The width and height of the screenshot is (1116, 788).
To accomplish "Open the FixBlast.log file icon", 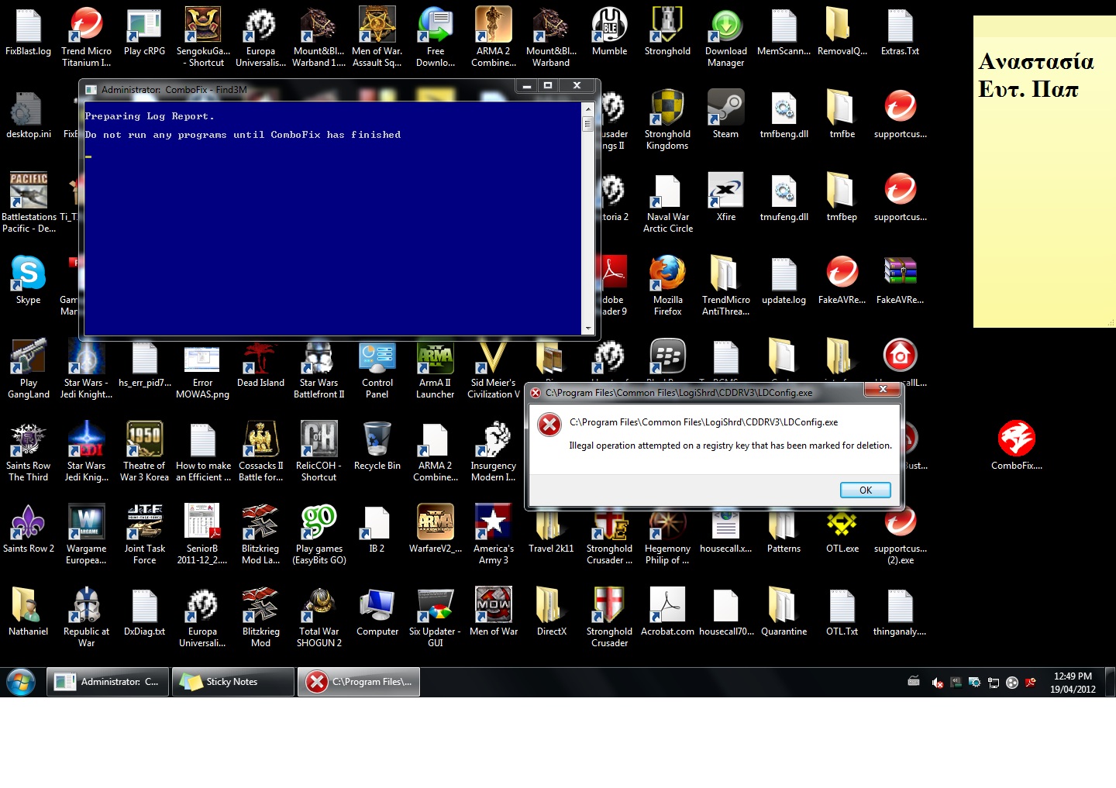I will pyautogui.click(x=28, y=31).
